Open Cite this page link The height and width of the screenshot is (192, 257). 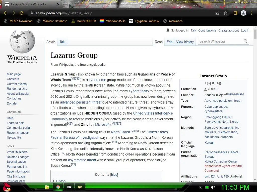[x=16, y=176]
